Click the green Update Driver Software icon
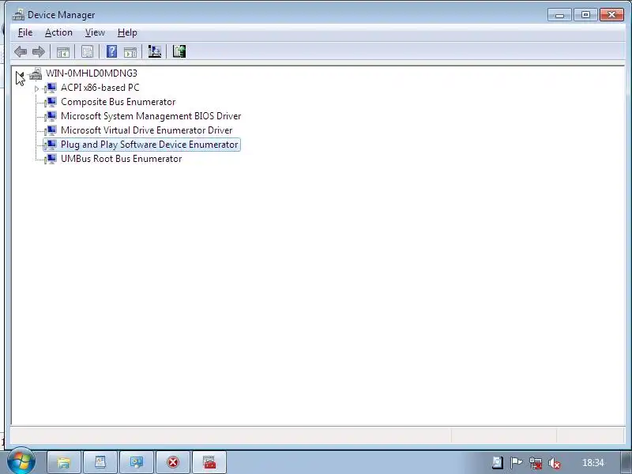This screenshot has height=474, width=632. [179, 51]
